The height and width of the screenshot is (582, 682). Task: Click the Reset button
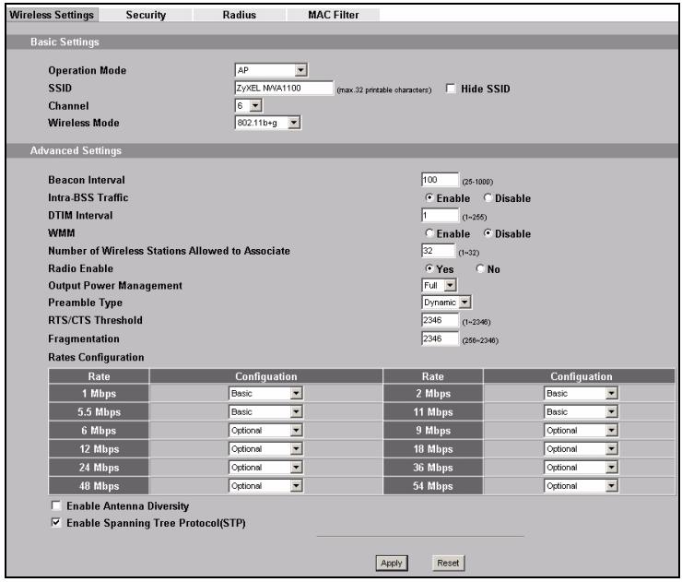click(x=448, y=563)
